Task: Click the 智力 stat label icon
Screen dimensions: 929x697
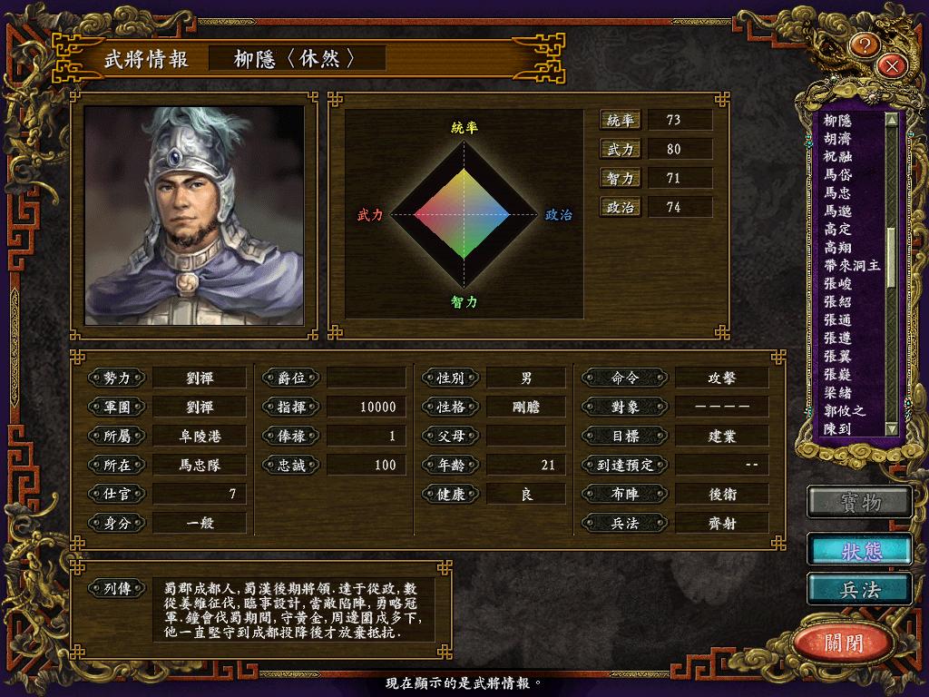Action: 621,179
